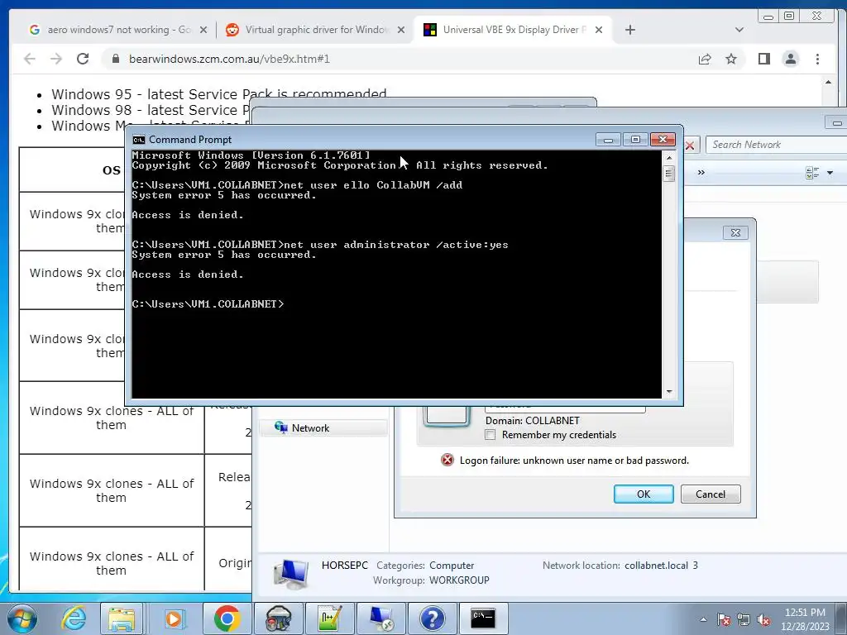Screen dimensions: 847x635
Task: Click the HORSEPC computer icon in details pane
Action: tap(291, 574)
